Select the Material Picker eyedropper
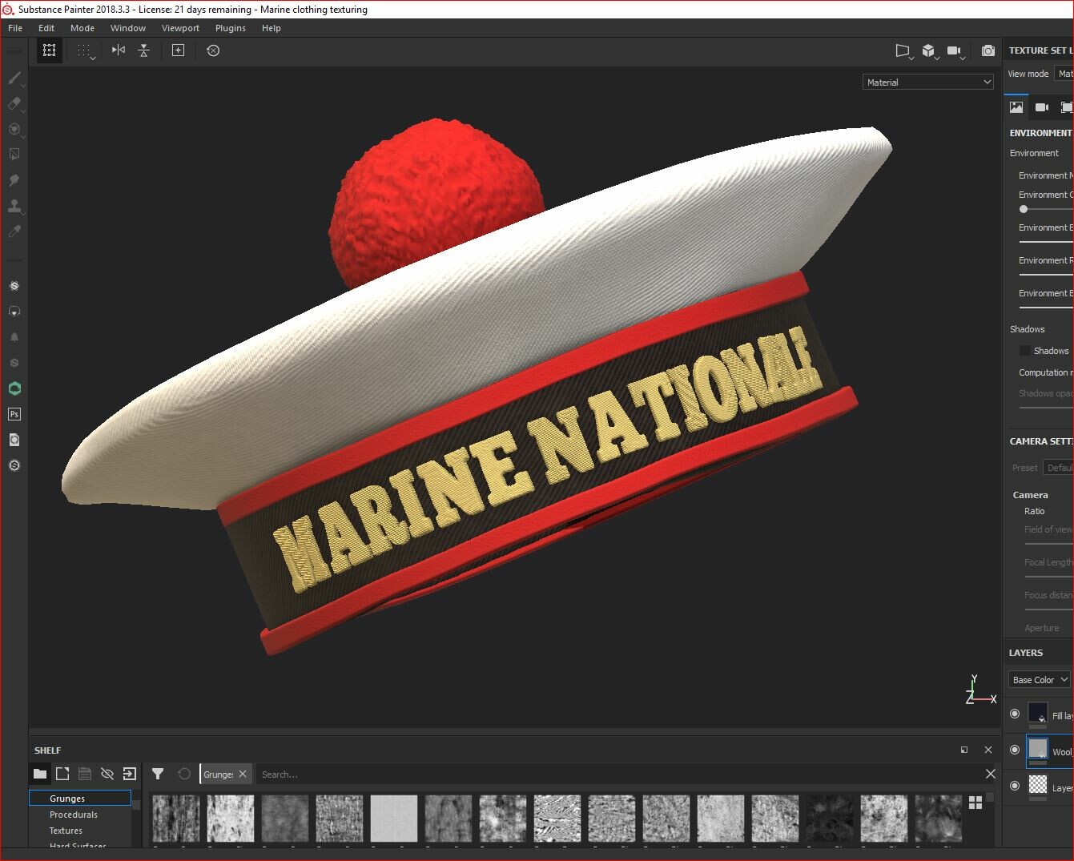The image size is (1074, 861). coord(14,231)
